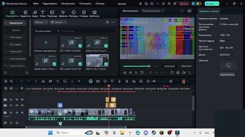Image resolution: width=245 pixels, height=137 pixels.
Task: Open the Файл menu
Action: 36,3
